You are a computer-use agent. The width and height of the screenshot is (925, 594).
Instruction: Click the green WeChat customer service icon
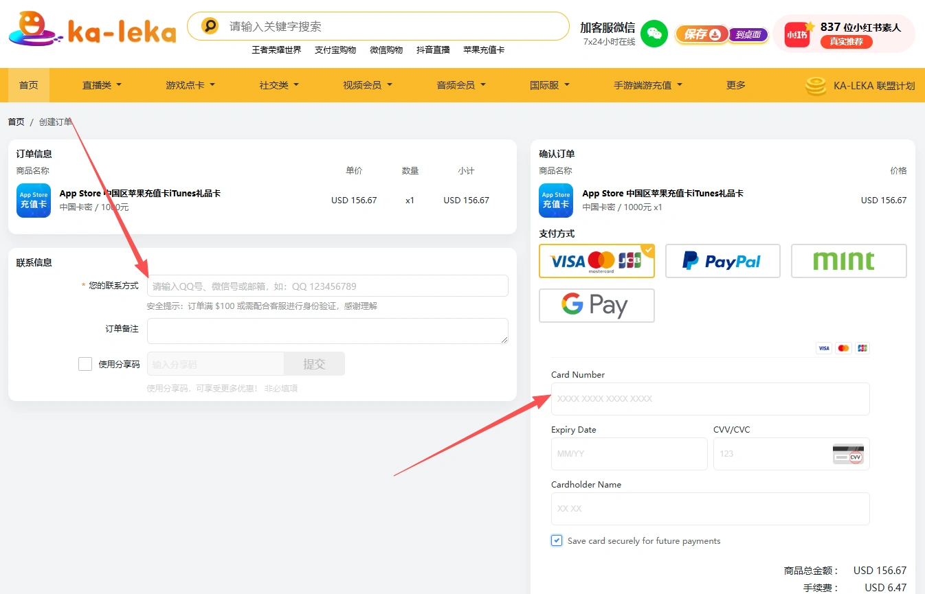click(x=654, y=34)
